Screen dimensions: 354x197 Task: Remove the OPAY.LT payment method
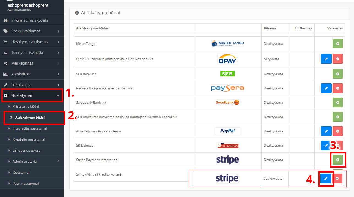[338, 59]
